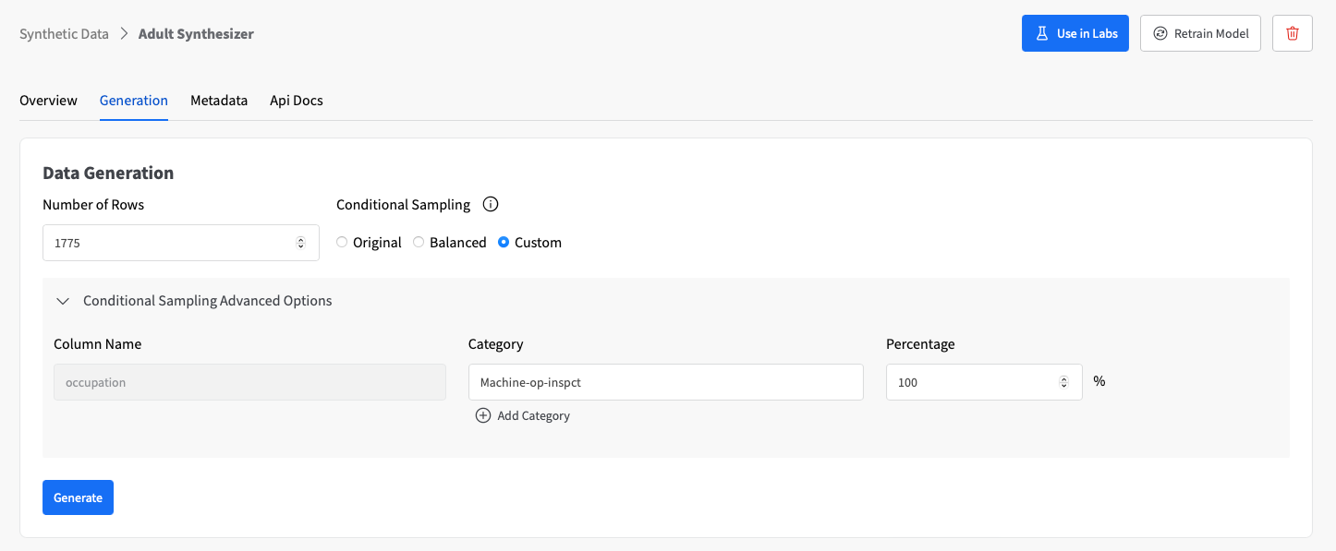Open the Overview tab

pyautogui.click(x=48, y=101)
